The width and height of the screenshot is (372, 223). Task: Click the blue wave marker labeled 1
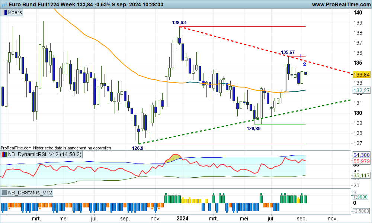[301, 56]
